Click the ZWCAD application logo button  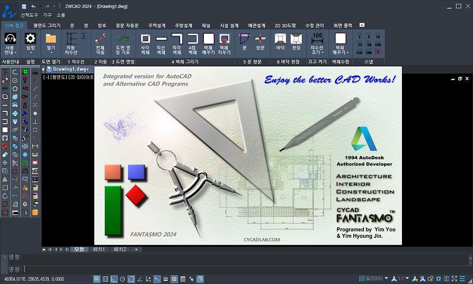coord(9,11)
